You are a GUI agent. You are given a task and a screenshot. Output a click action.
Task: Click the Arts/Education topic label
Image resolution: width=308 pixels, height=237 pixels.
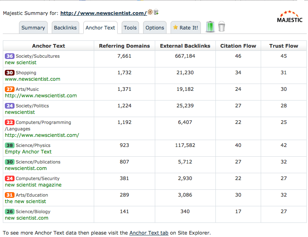32,195
